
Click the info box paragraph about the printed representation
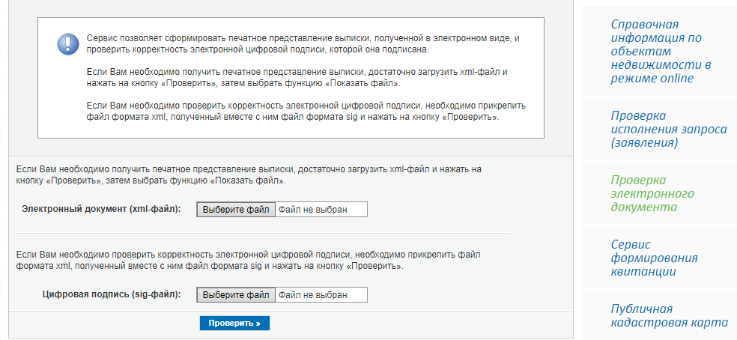[x=297, y=77]
